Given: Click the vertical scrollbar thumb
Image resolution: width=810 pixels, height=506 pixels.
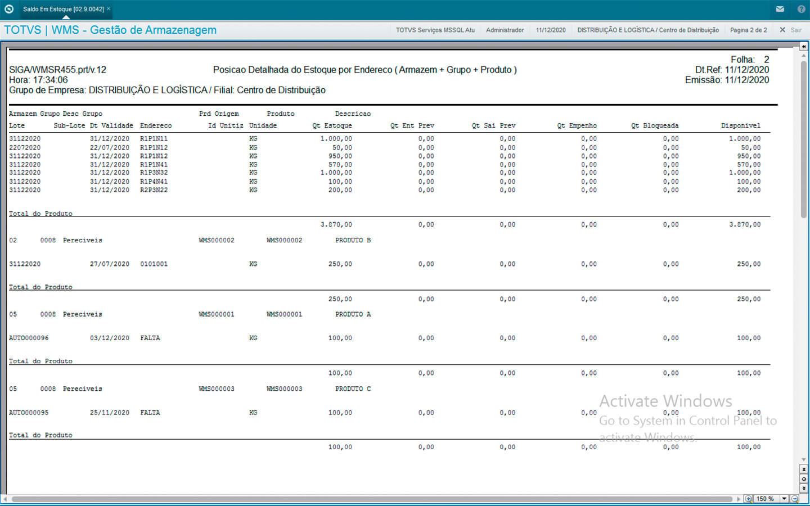Looking at the screenshot, I should pyautogui.click(x=804, y=138).
